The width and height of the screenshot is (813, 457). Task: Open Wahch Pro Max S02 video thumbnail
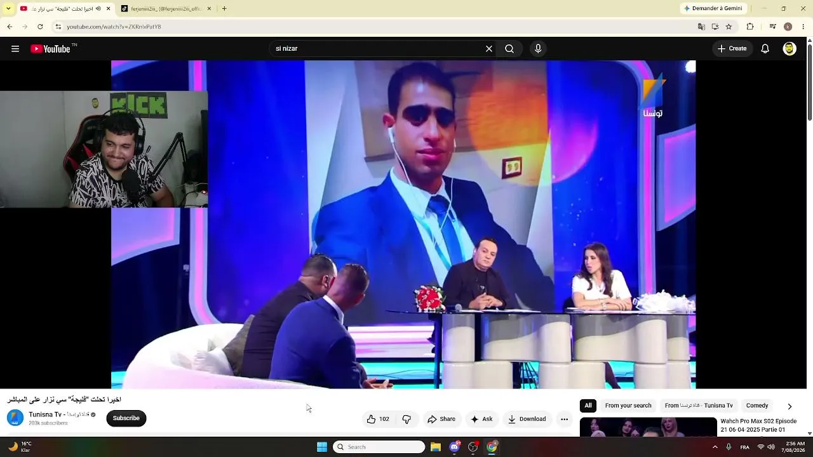click(x=648, y=427)
